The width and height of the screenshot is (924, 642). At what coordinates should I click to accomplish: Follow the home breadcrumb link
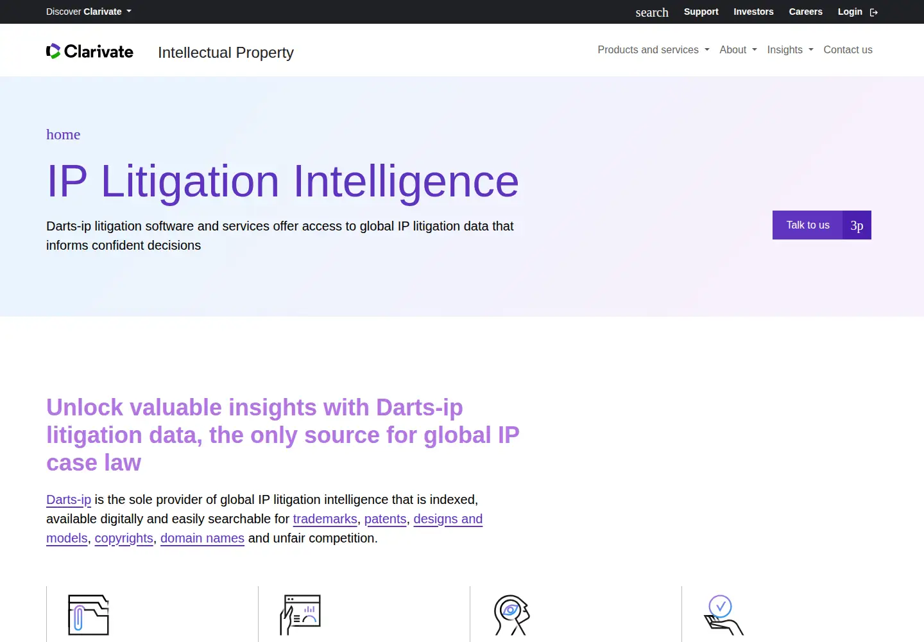pyautogui.click(x=63, y=134)
